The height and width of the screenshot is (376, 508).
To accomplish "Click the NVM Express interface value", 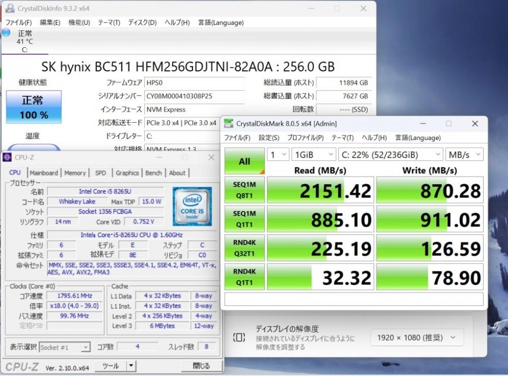I will 194,110.
